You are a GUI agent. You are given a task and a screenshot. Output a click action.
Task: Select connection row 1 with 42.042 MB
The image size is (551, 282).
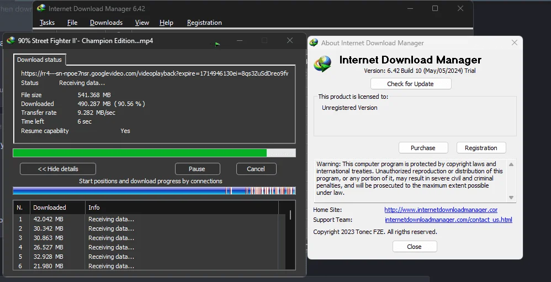coord(150,219)
